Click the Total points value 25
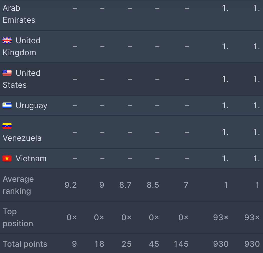The width and height of the screenshot is (263, 253). click(x=127, y=244)
